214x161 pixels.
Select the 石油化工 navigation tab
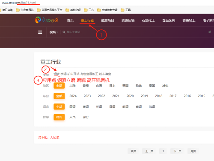(148, 20)
